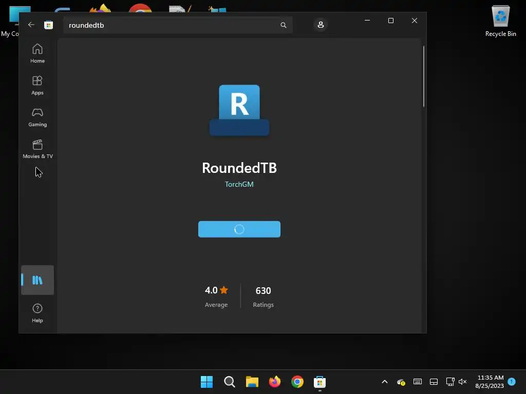Close the Microsoft Store window
The width and height of the screenshot is (526, 394).
(415, 21)
